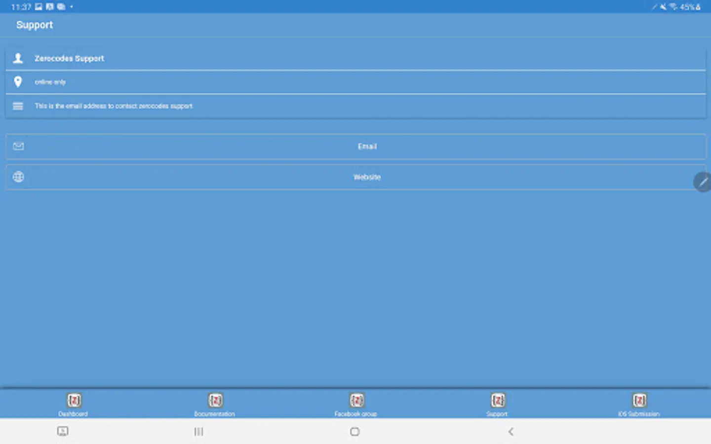Click the email address description text
Screen dimensions: 711x444
114,106
